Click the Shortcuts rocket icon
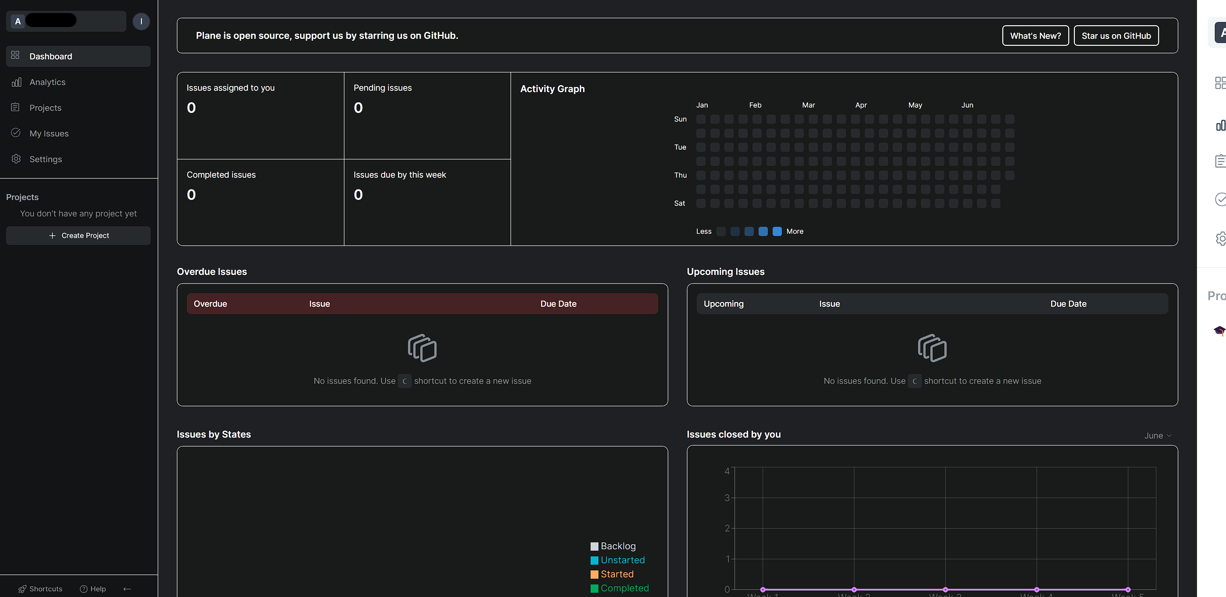The image size is (1226, 597). point(22,589)
